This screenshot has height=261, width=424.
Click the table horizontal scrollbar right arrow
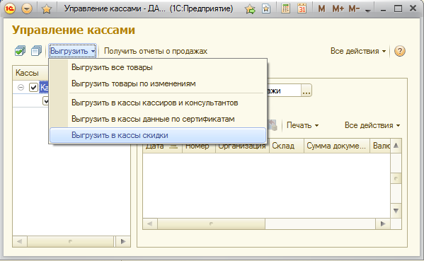(x=383, y=224)
